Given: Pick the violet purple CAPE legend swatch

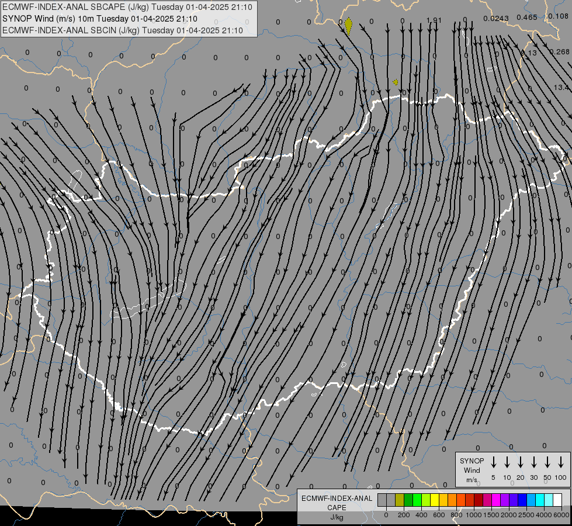Looking at the screenshot, I should pos(505,500).
